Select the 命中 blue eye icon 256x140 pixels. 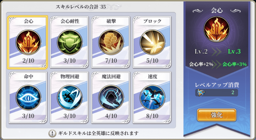pos(28,98)
